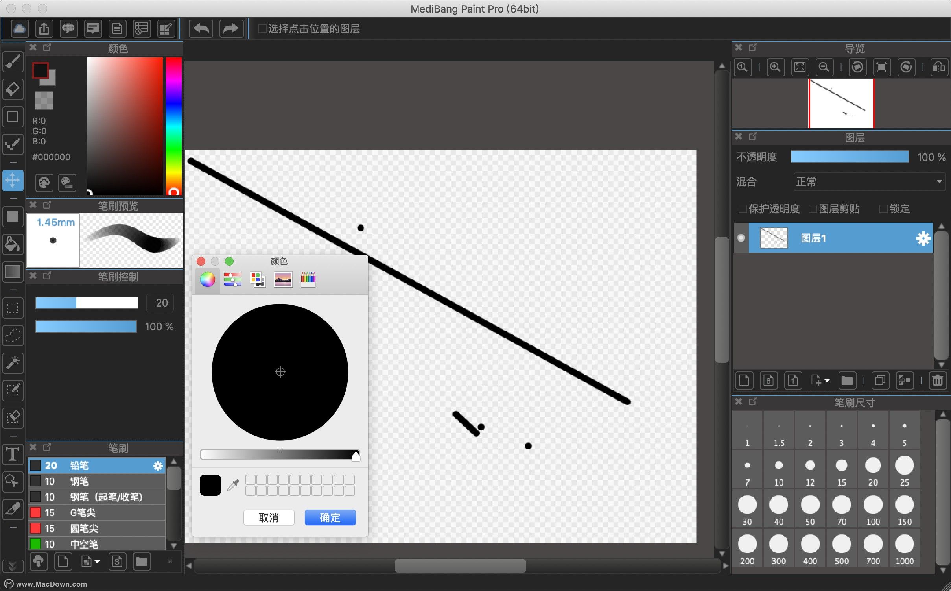951x591 pixels.
Task: Pop out the 图层 panel
Action: (x=752, y=137)
